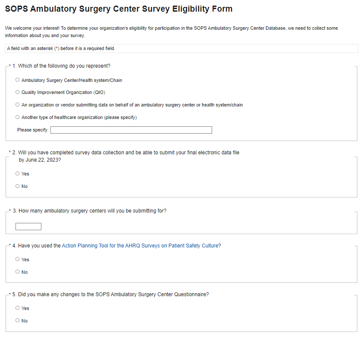Image resolution: width=363 pixels, height=338 pixels.
Task: Click the Please specify label text
Action: [x=33, y=130]
